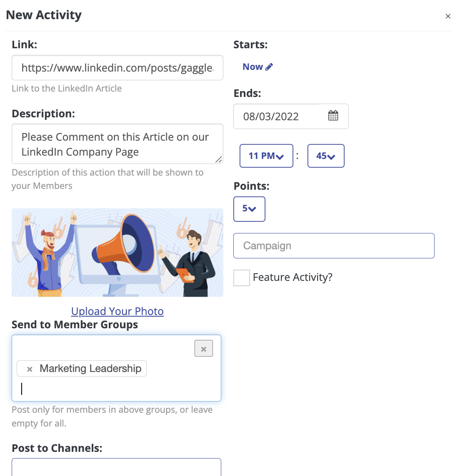Click the Campaign input field
The height and width of the screenshot is (476, 460).
334,245
